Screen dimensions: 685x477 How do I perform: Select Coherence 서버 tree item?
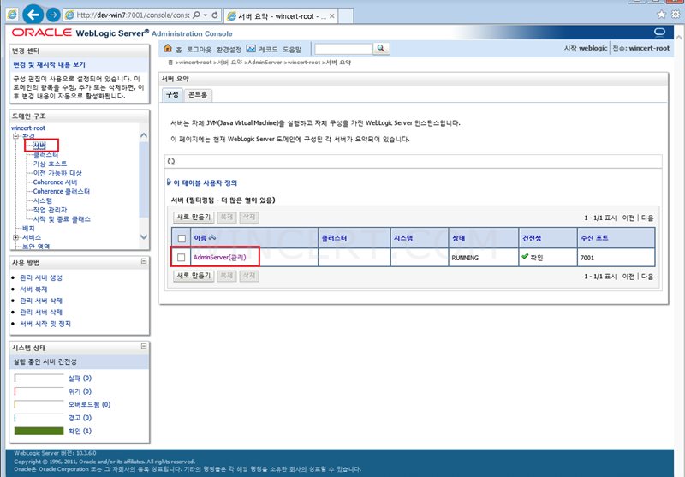tap(55, 182)
